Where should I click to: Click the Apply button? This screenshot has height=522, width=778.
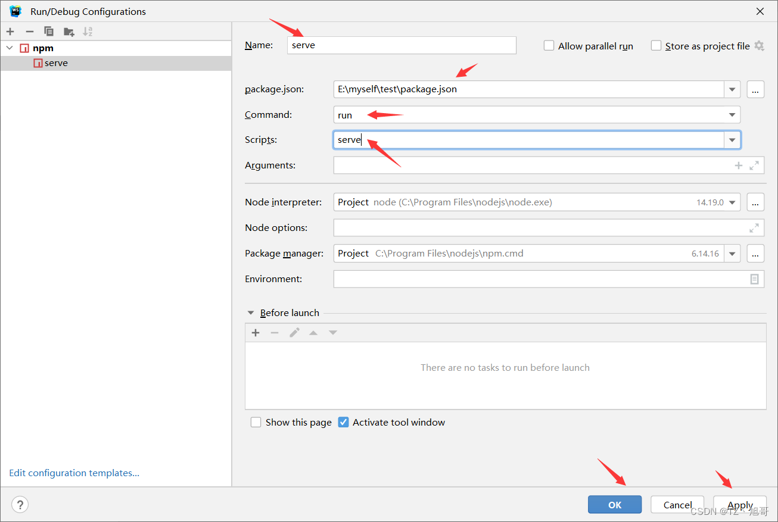pos(740,505)
